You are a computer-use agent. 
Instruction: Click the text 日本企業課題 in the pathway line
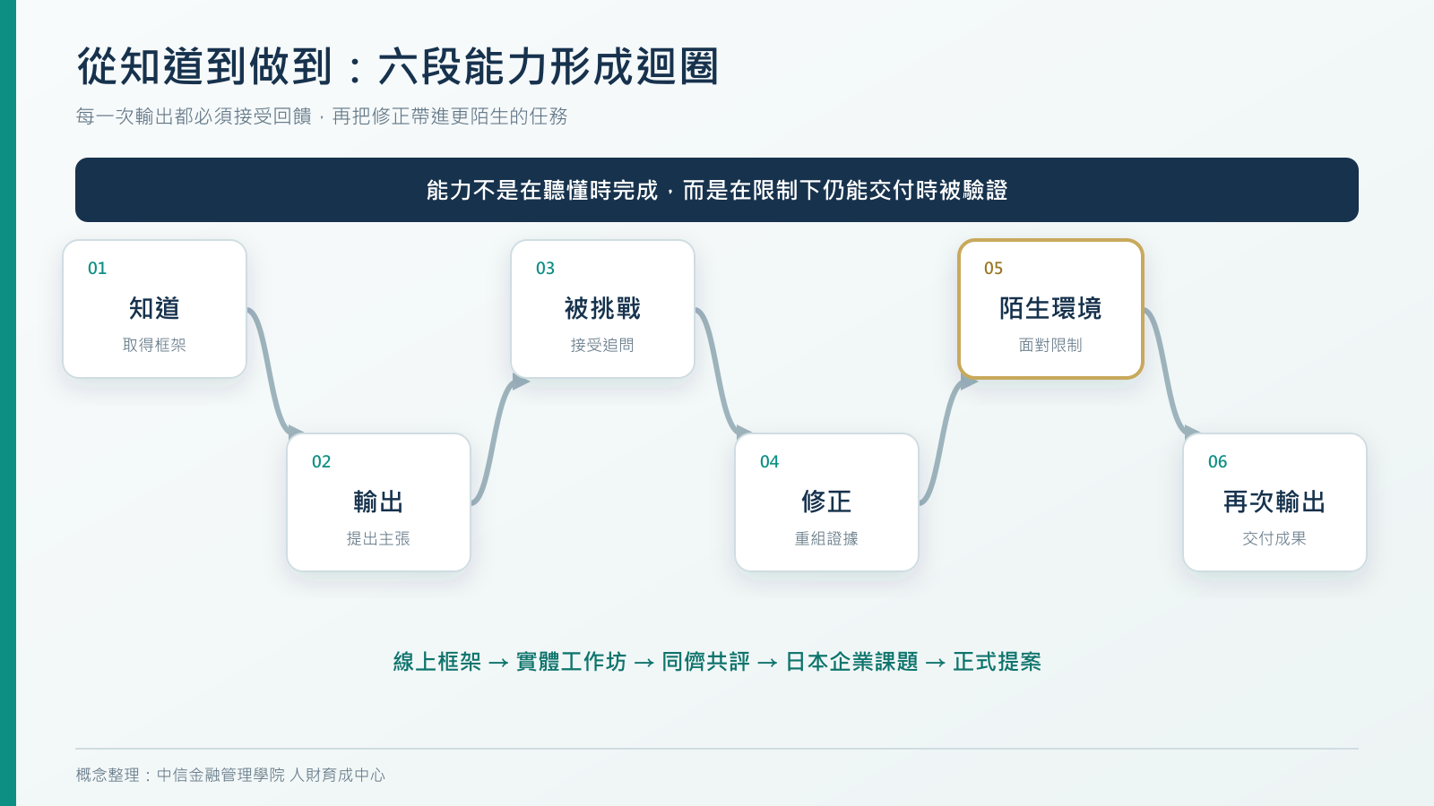[851, 662]
